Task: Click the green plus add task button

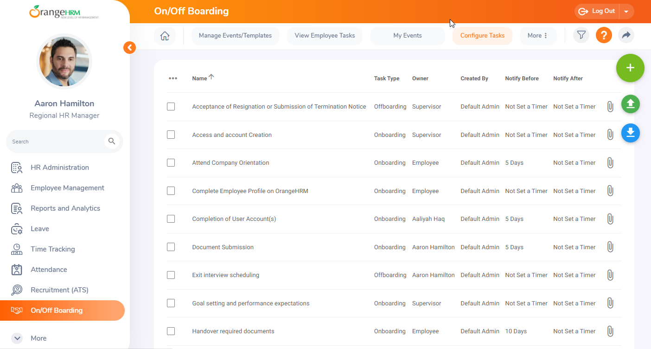Action: click(630, 68)
